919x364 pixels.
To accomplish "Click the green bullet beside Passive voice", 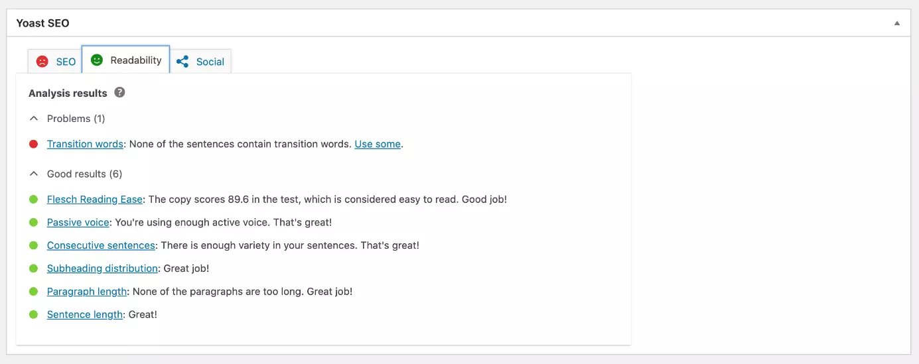I will (34, 223).
